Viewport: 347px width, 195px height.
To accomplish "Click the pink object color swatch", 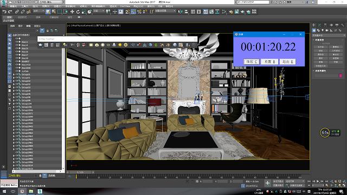I will coord(340,76).
